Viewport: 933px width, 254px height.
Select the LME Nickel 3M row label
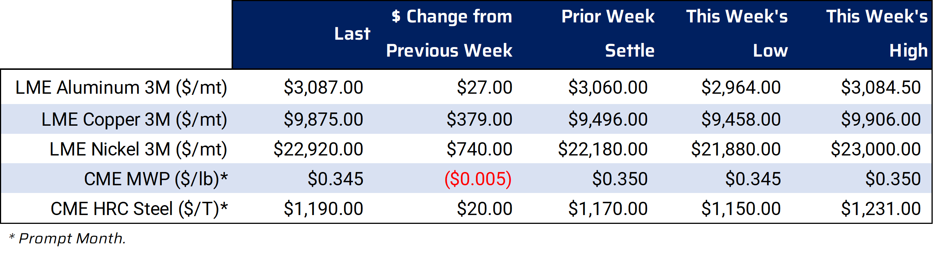point(139,150)
